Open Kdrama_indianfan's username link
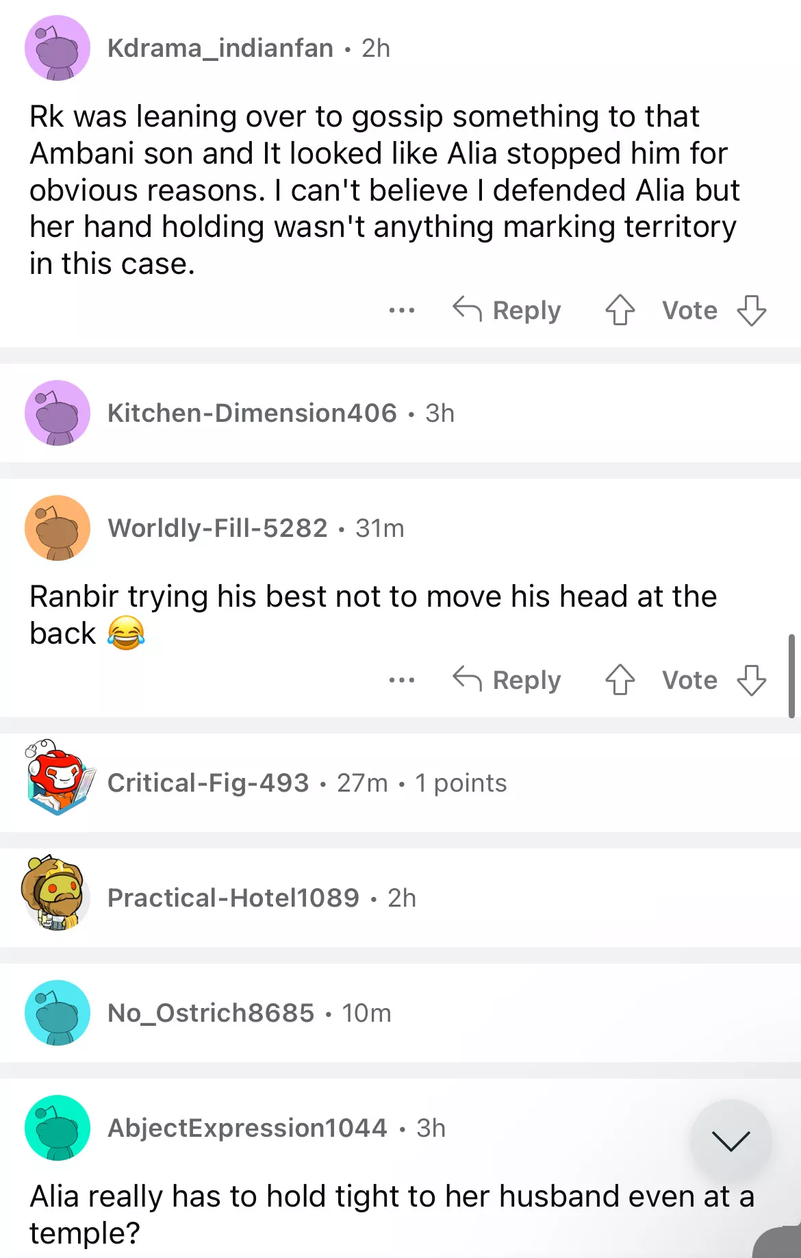 tap(220, 48)
